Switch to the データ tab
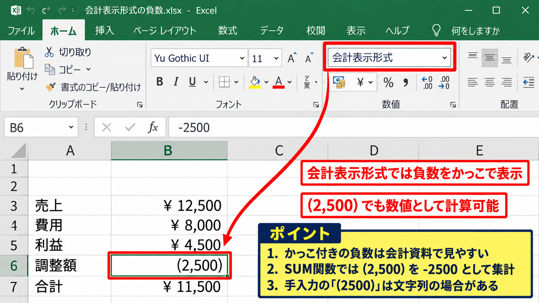The image size is (539, 303). pos(271,31)
